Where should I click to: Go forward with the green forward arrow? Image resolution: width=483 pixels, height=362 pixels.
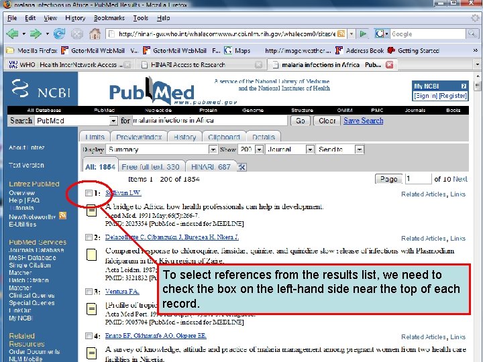tap(36, 34)
